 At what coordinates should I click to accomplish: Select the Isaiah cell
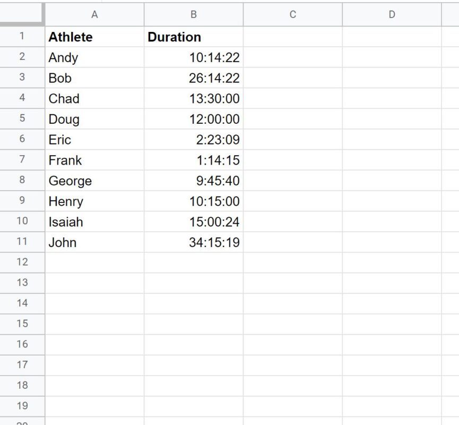(94, 222)
